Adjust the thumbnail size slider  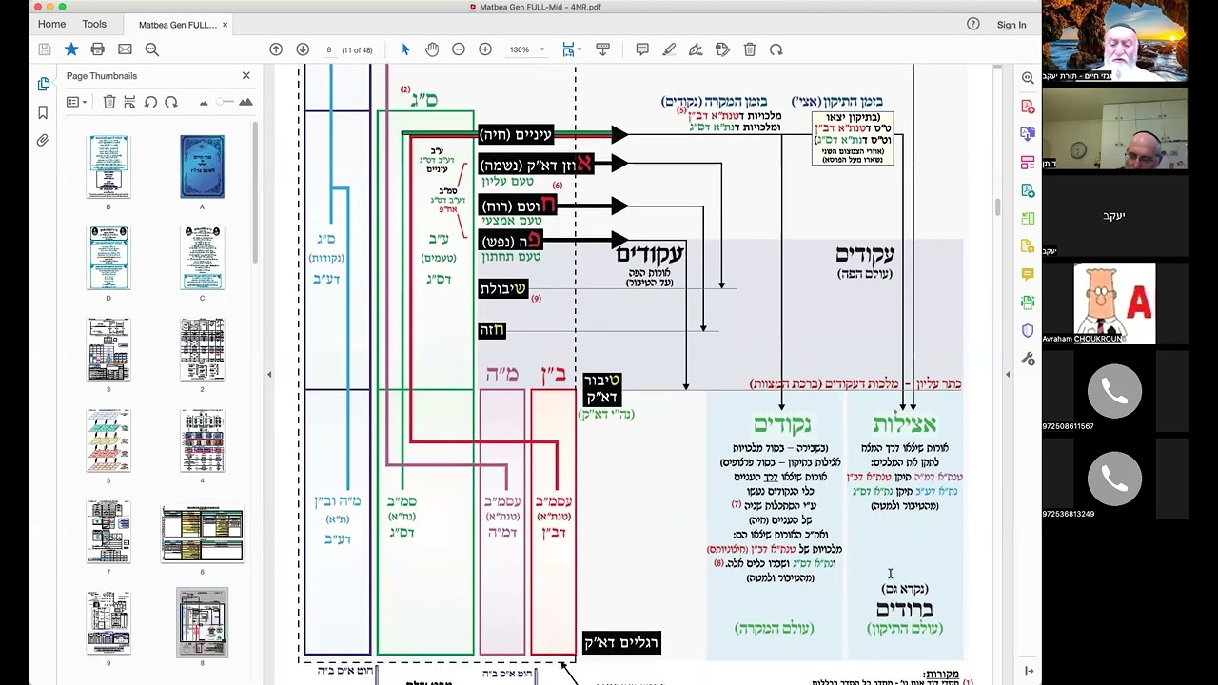click(x=224, y=102)
